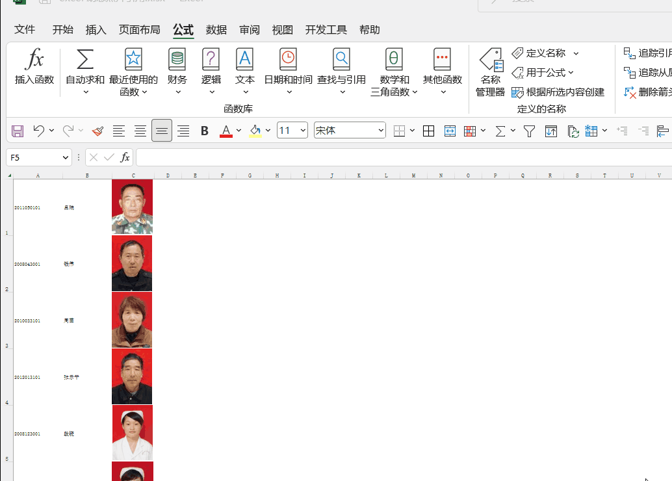The image size is (672, 481).
Task: Click the Insert Function (插入函数) icon
Action: click(x=34, y=58)
